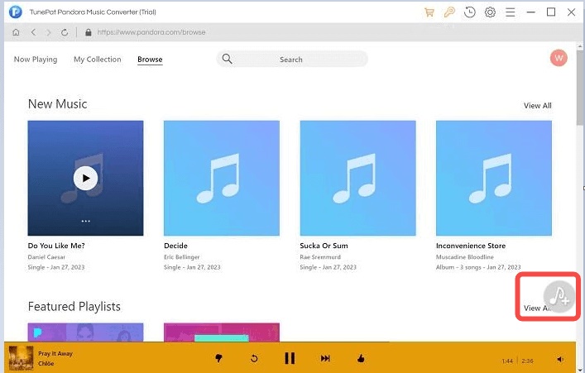This screenshot has height=373, width=585.
Task: Open the shopping cart purchase icon
Action: [429, 12]
